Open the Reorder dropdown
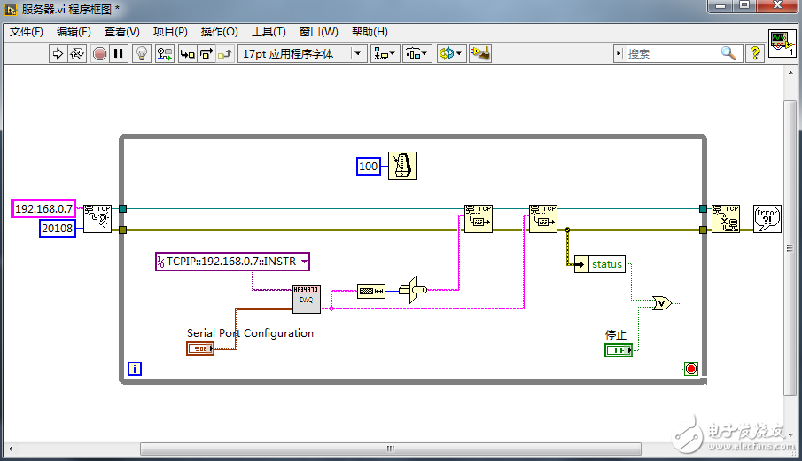This screenshot has height=461, width=802. click(450, 54)
